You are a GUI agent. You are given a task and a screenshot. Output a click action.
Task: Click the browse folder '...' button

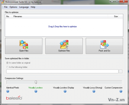[120, 71]
